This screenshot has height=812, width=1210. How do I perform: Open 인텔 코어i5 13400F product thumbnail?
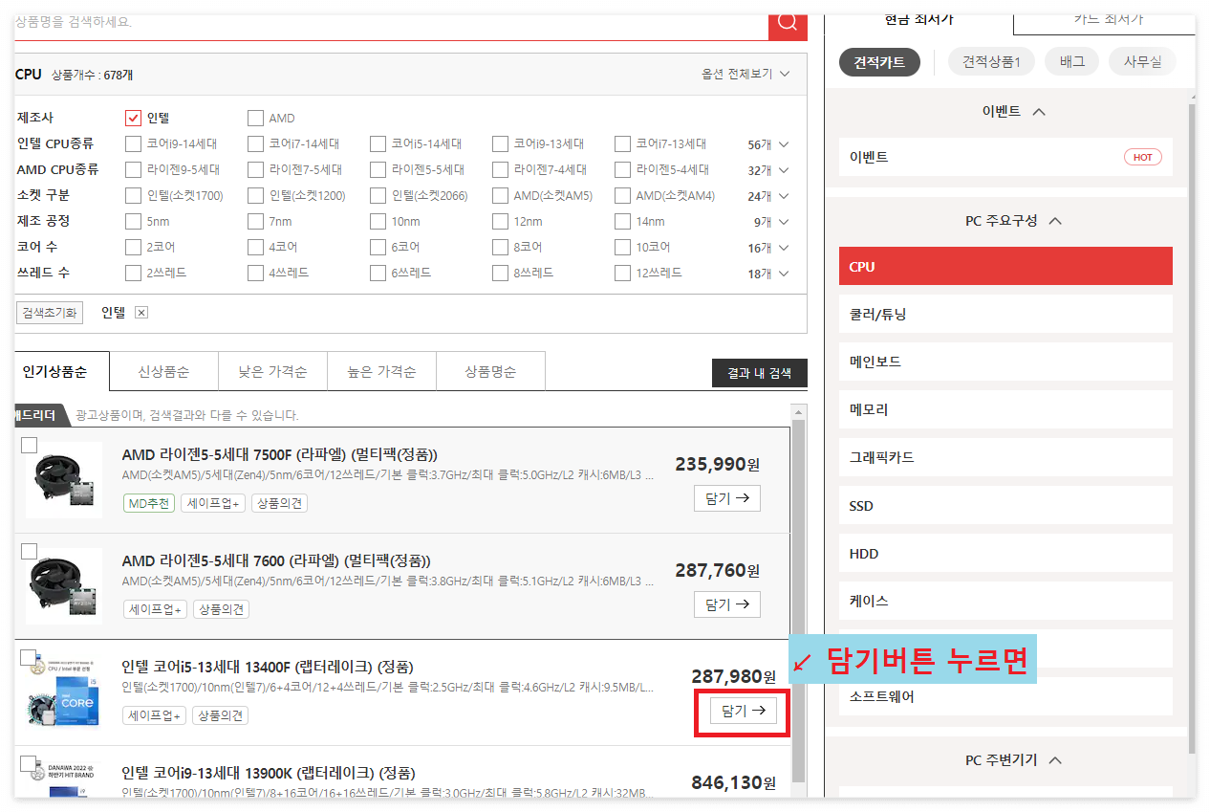tap(64, 692)
